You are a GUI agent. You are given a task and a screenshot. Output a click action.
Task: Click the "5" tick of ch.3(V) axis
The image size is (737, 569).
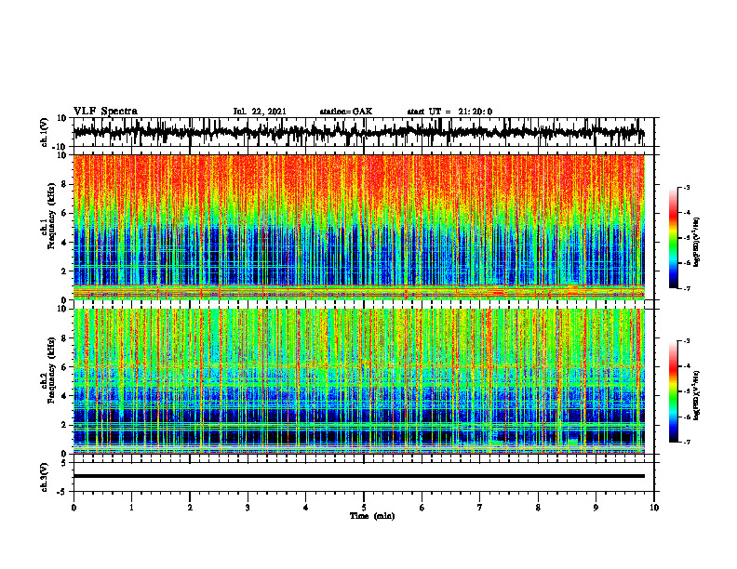point(65,462)
